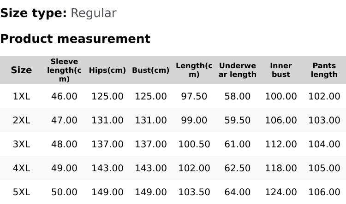Click the 1XL sleeve length value 46.00
This screenshot has width=346, height=204.
pos(64,96)
